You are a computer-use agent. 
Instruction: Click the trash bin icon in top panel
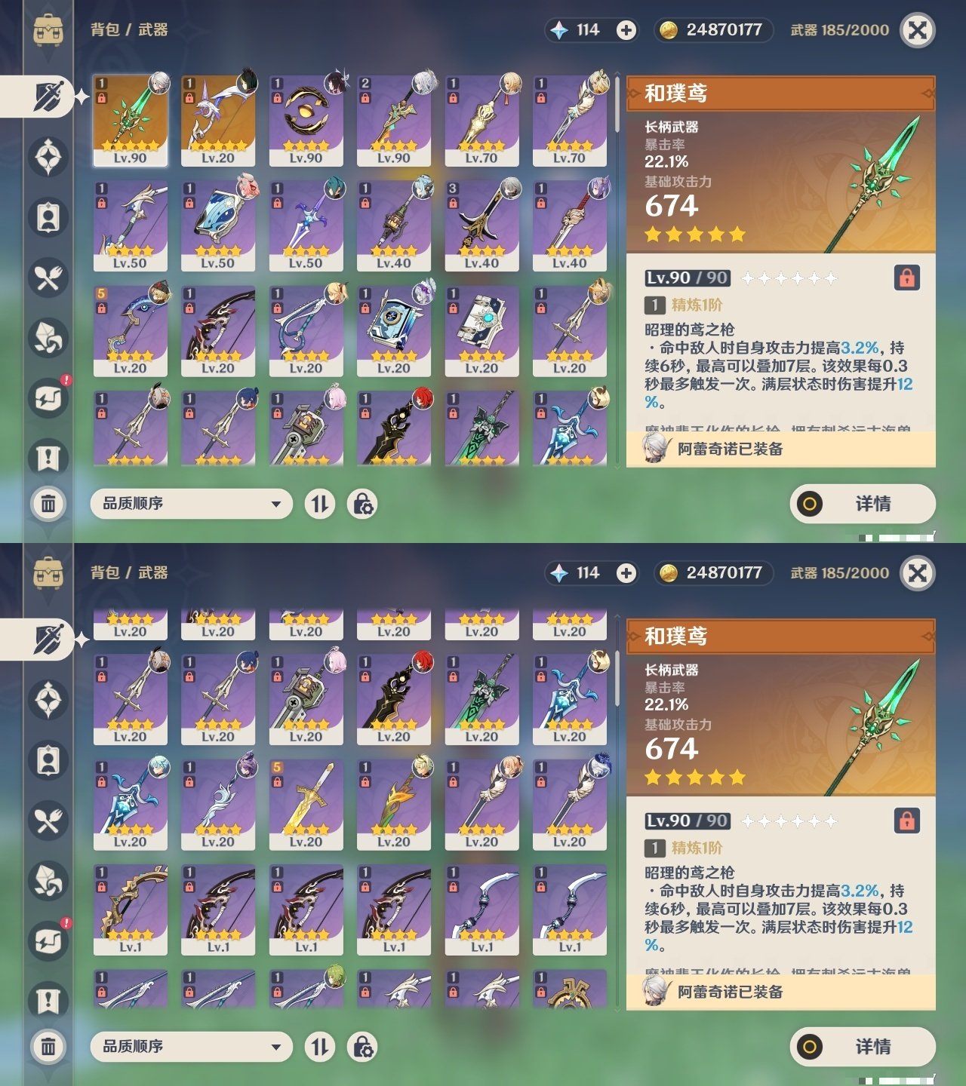pos(48,503)
